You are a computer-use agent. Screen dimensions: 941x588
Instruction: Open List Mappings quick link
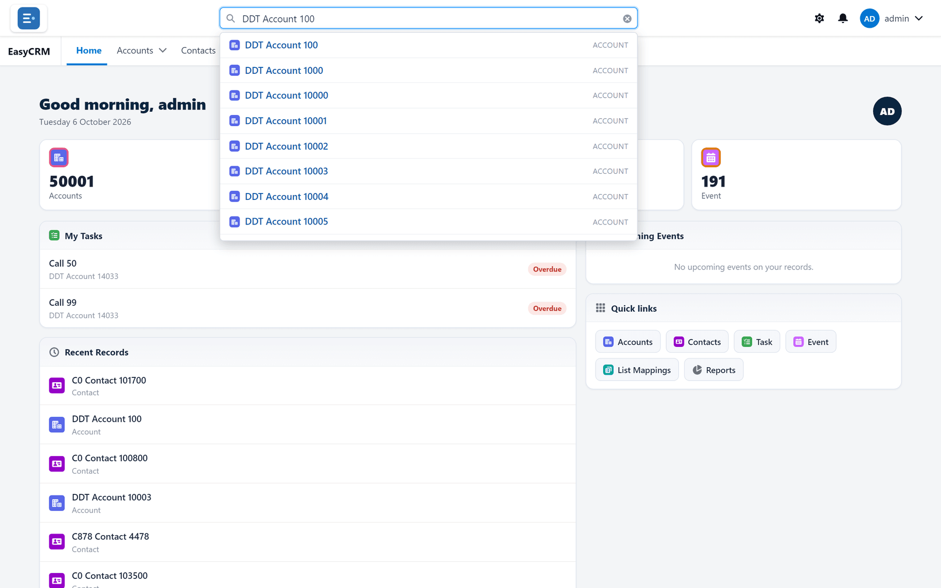637,370
